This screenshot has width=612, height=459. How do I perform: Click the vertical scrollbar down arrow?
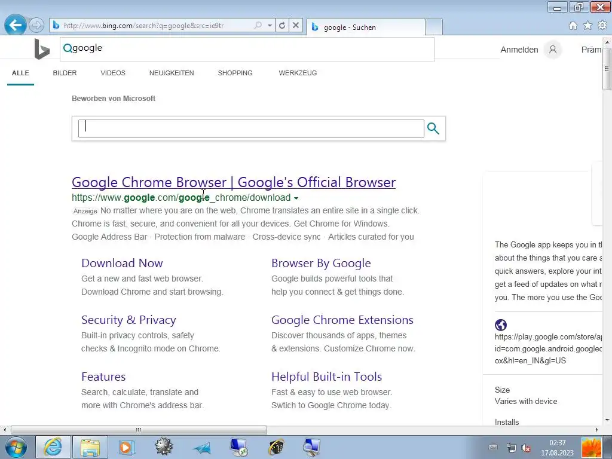pyautogui.click(x=607, y=420)
